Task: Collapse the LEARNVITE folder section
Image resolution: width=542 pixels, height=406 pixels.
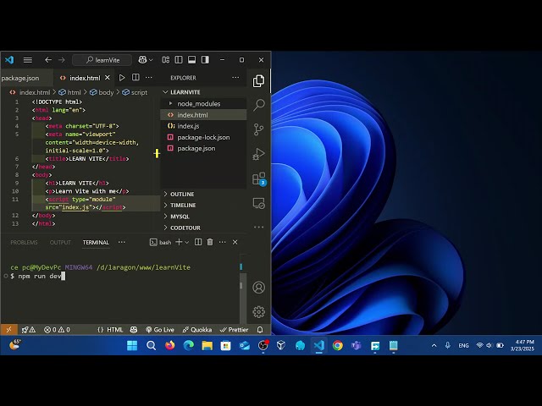Action: point(204,92)
